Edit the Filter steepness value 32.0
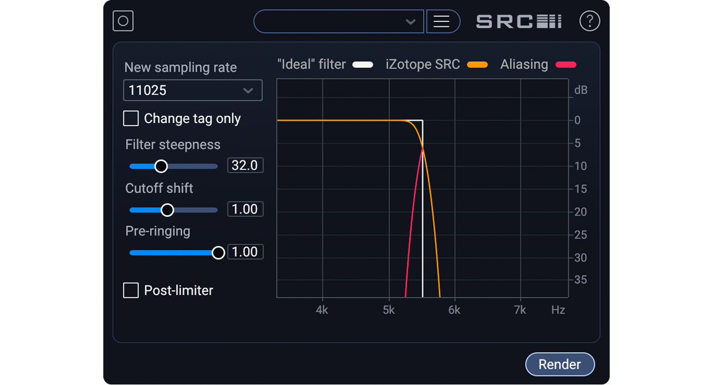This screenshot has width=713, height=385. tap(245, 165)
